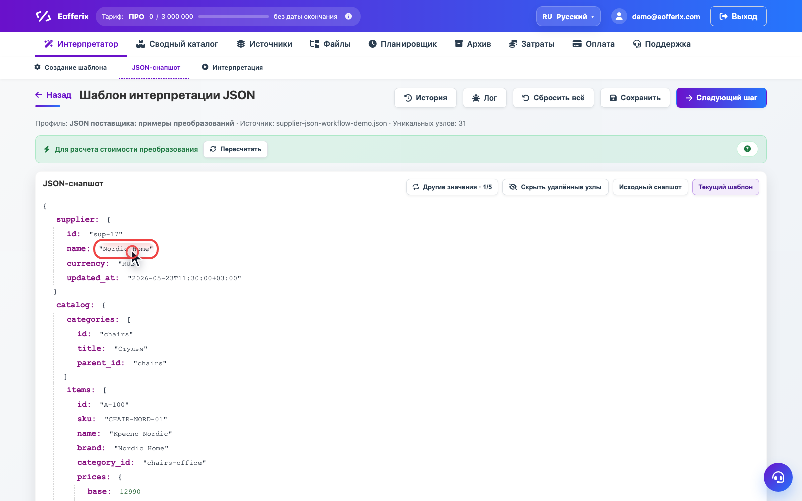
Task: Select the value "sup-17"
Action: (106, 234)
